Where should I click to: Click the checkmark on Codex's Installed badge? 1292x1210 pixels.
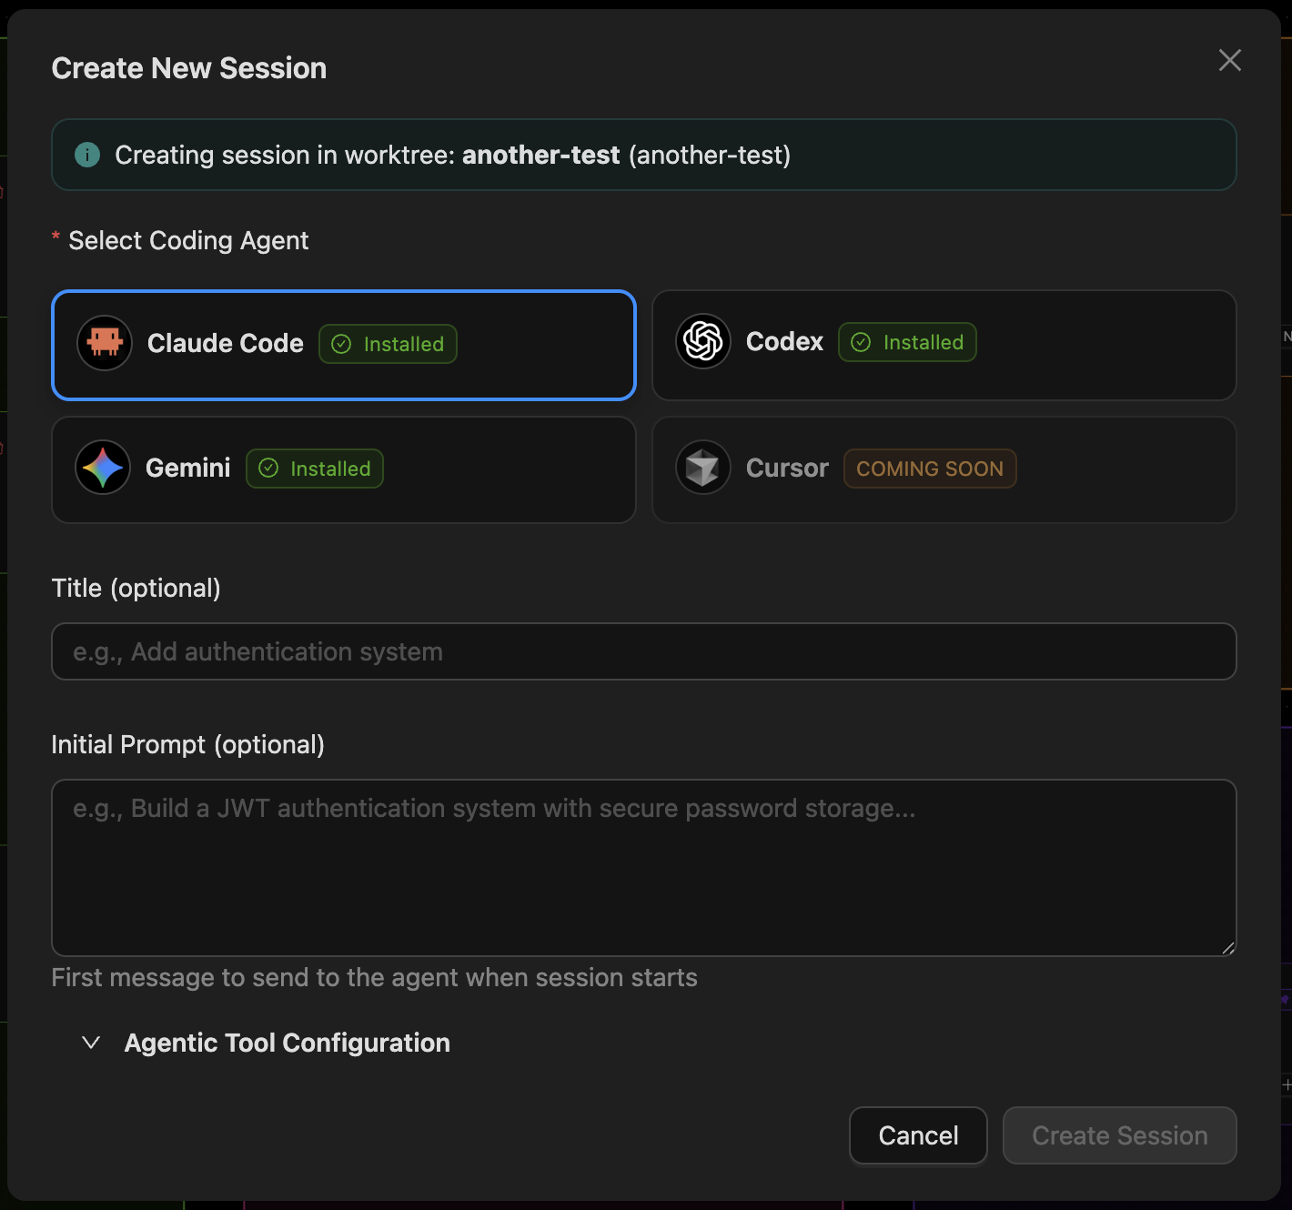point(860,342)
